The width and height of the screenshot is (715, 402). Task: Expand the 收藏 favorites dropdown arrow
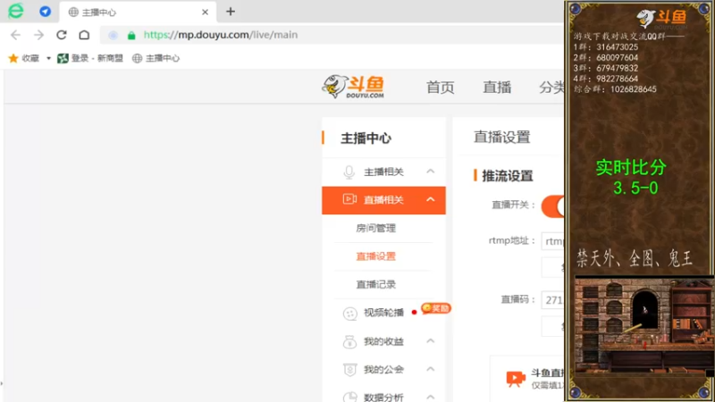point(48,58)
